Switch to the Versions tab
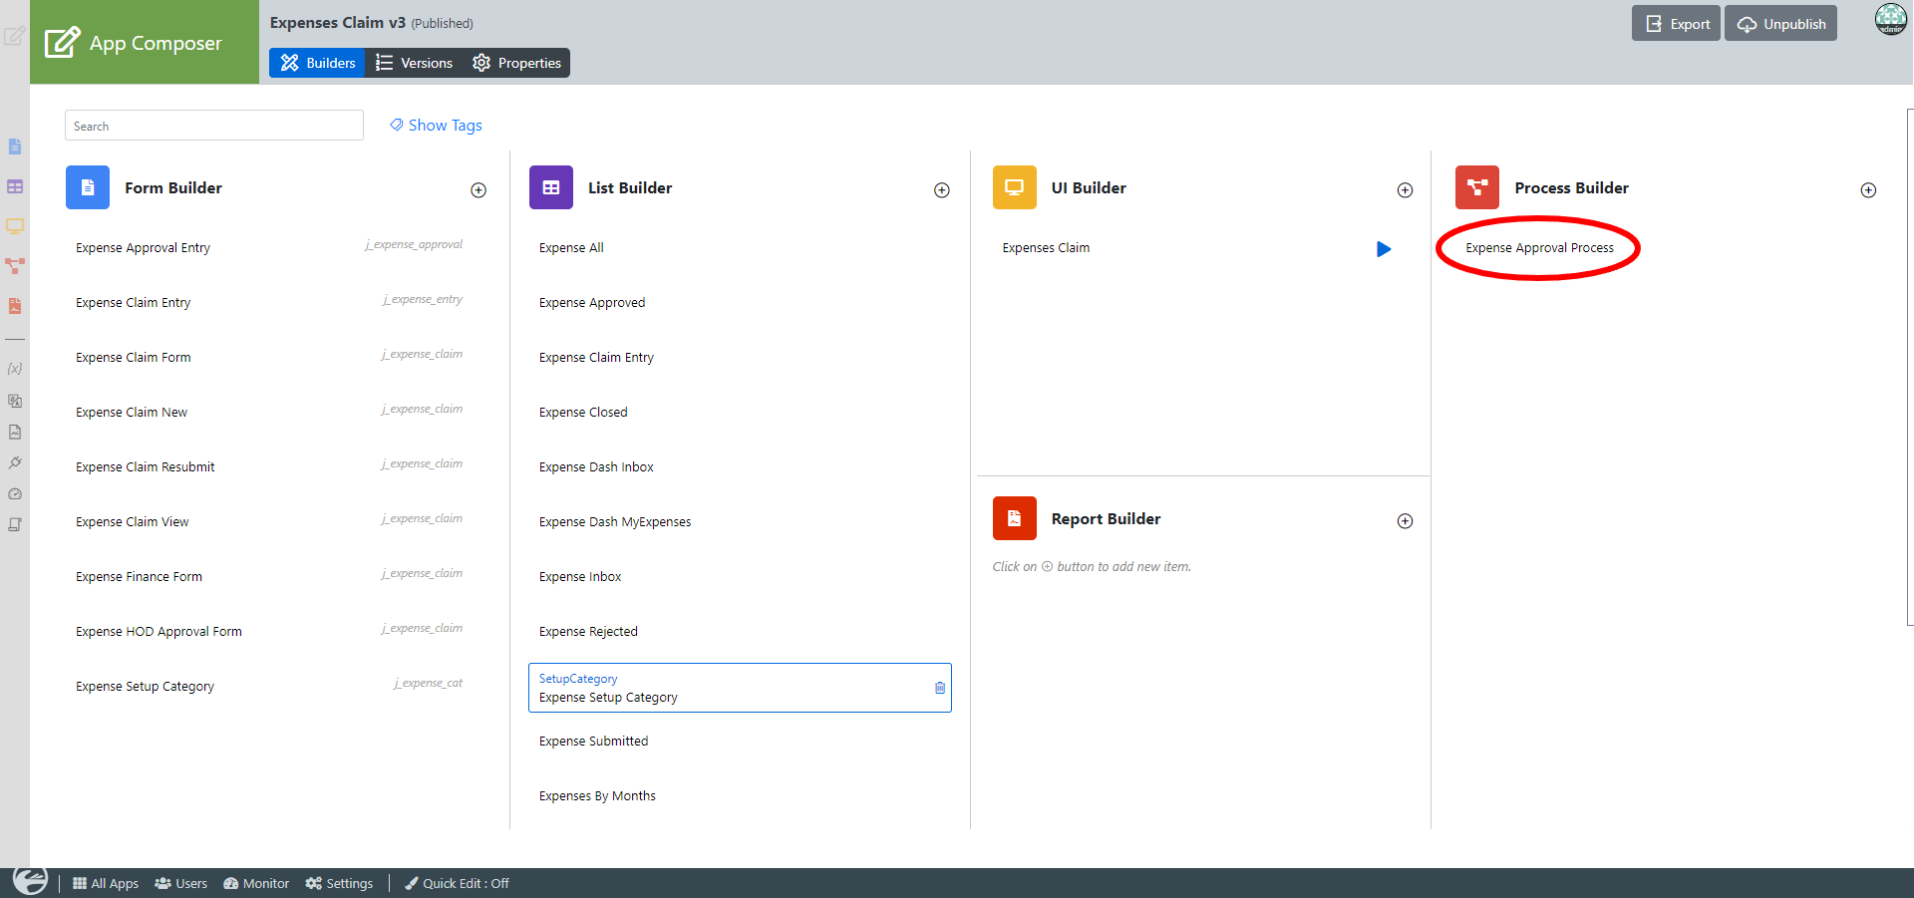 pyautogui.click(x=414, y=63)
